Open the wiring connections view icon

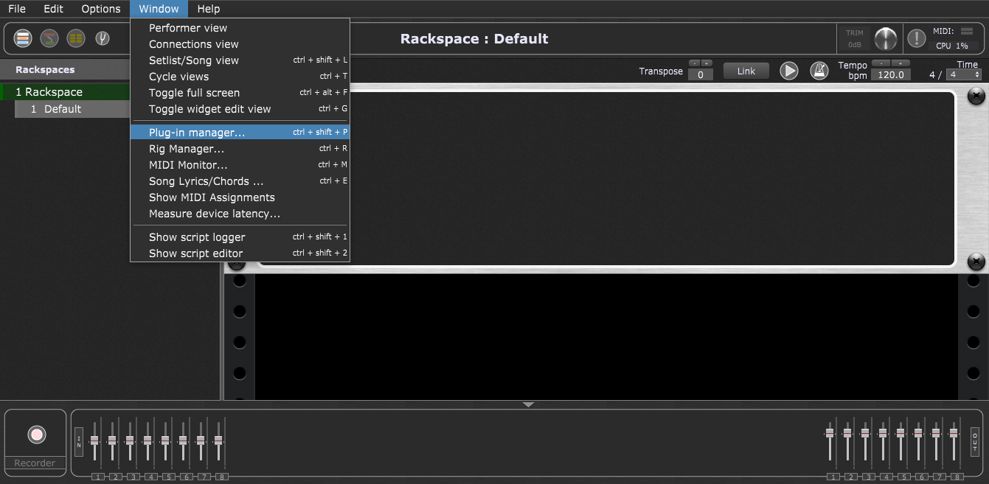point(49,38)
